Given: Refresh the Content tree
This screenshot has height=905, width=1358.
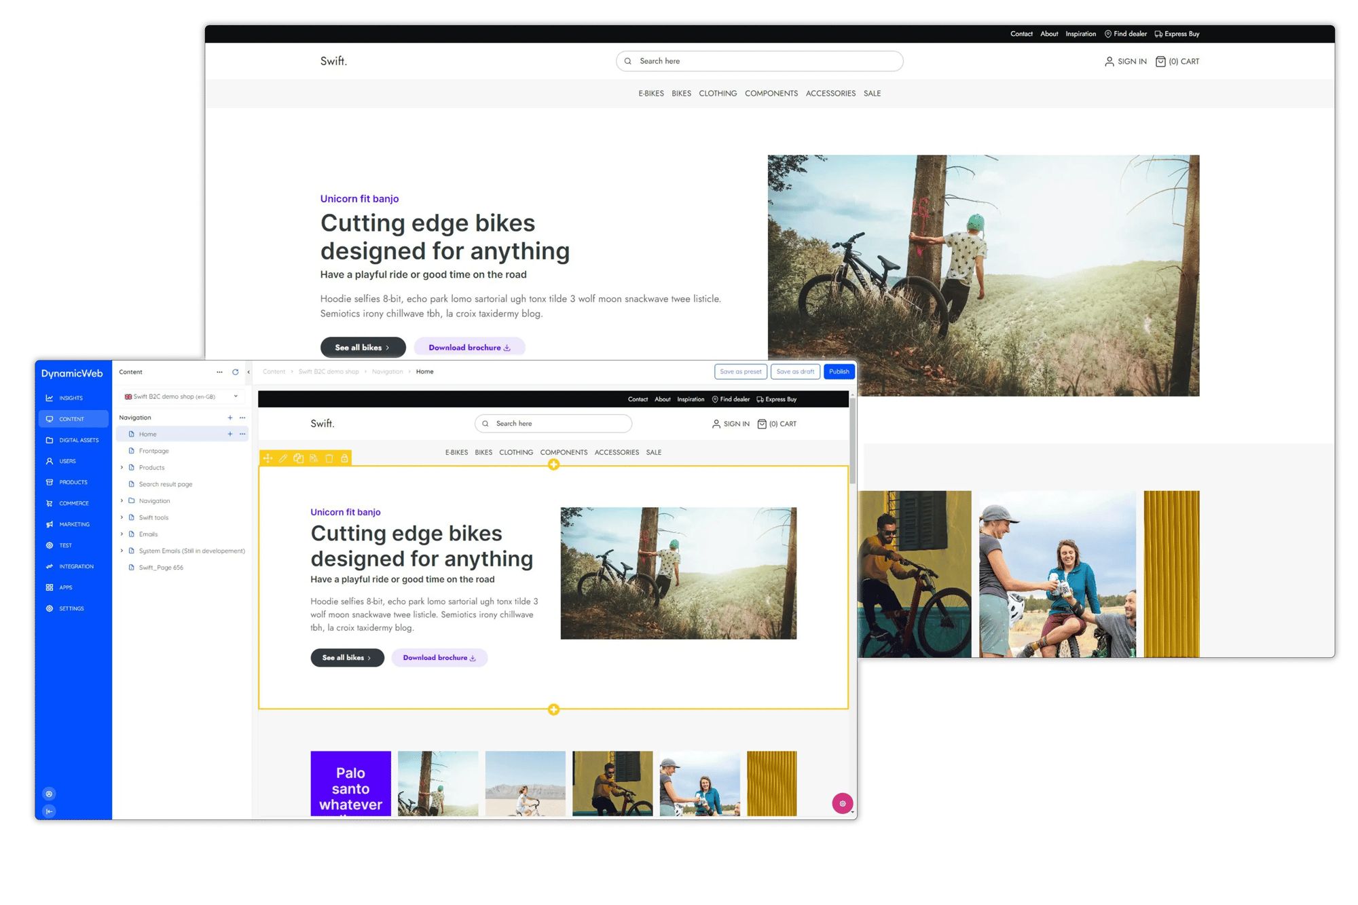Looking at the screenshot, I should click(x=235, y=372).
